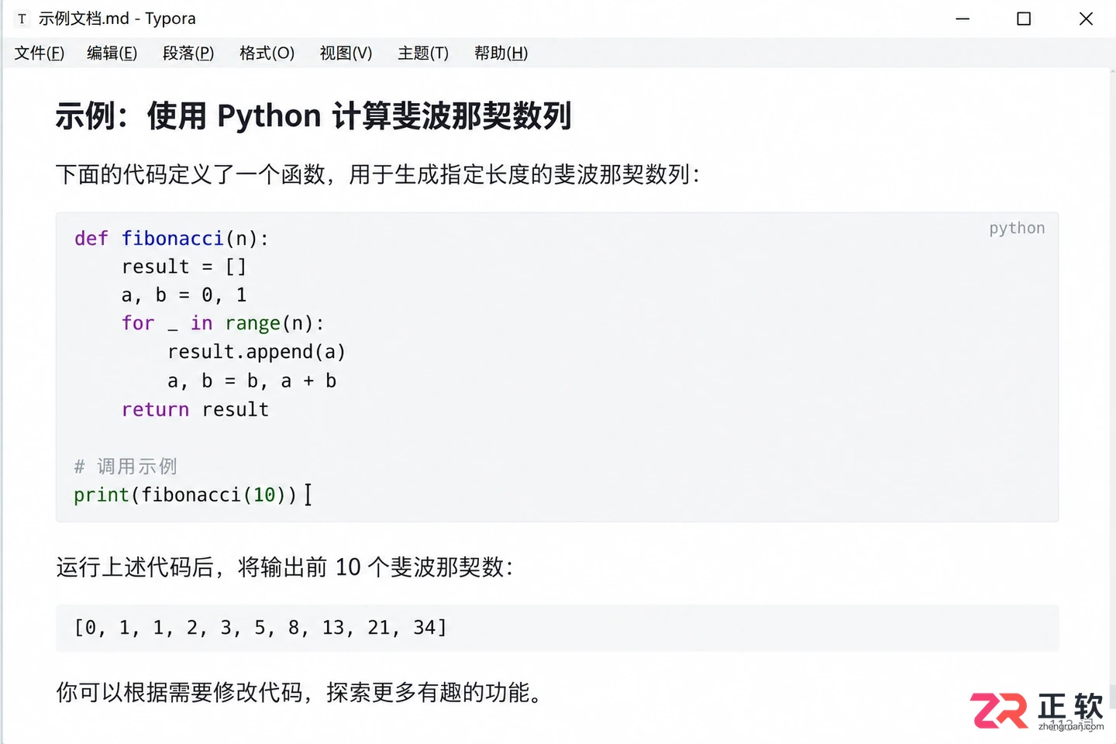1116x744 pixels.
Task: Click the line 'return result'
Action: pos(195,409)
